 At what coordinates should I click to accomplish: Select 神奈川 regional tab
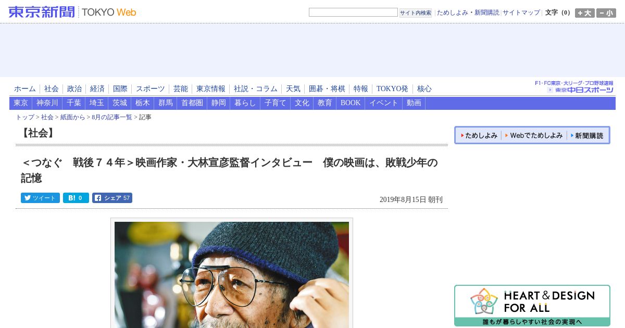point(47,103)
